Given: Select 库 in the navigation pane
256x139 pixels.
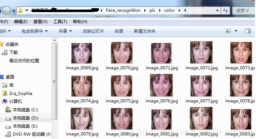Looking at the screenshot, I should pyautogui.click(x=11, y=85).
